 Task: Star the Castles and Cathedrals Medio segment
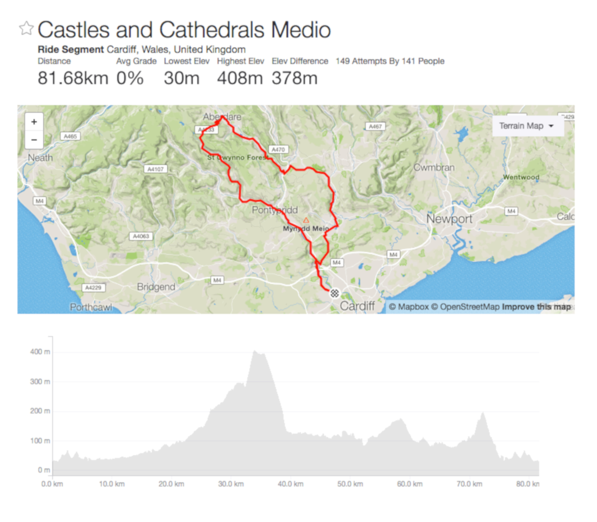click(x=26, y=29)
